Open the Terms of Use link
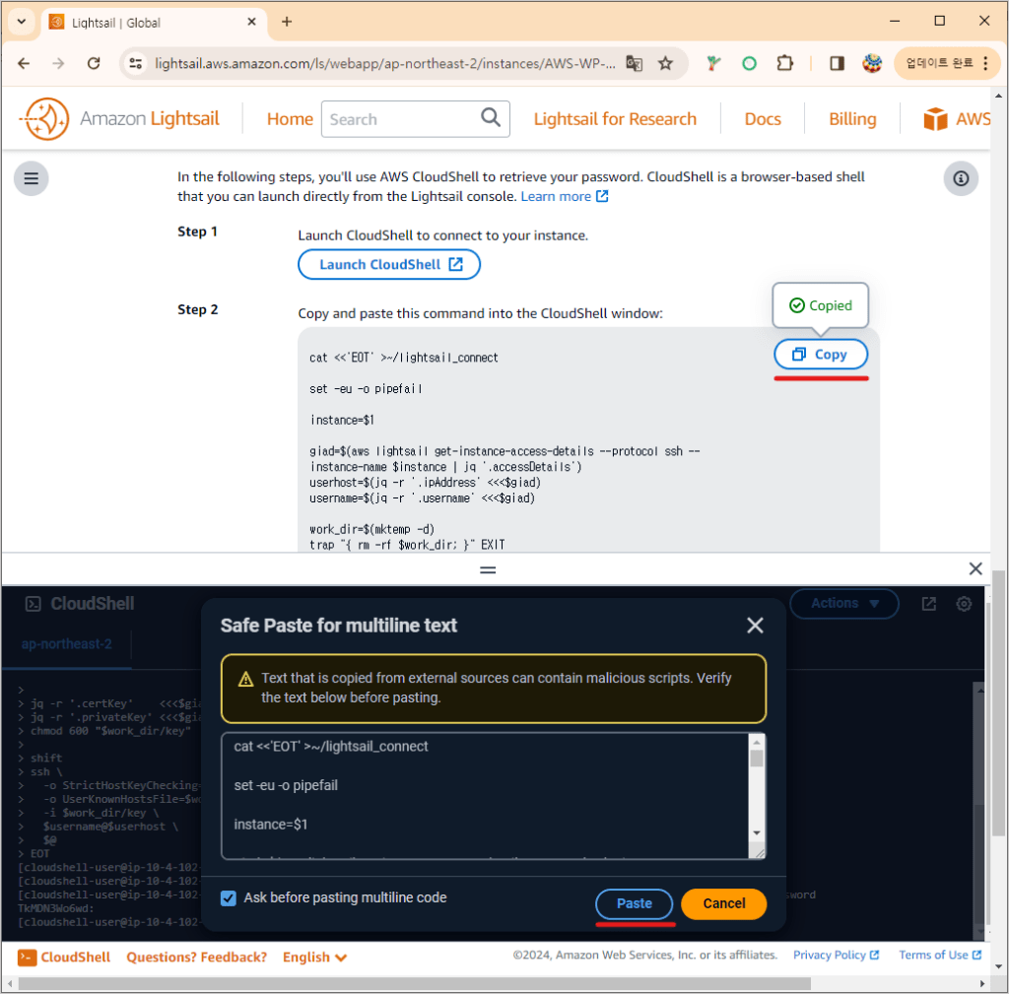Viewport: 1009px width, 994px height. click(940, 955)
